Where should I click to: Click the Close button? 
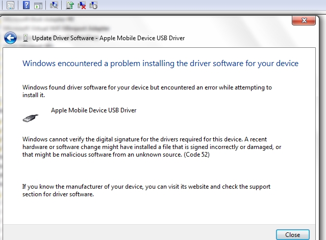pyautogui.click(x=292, y=234)
